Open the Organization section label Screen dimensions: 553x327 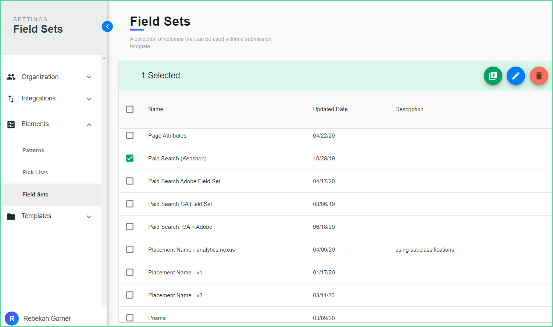coord(40,77)
